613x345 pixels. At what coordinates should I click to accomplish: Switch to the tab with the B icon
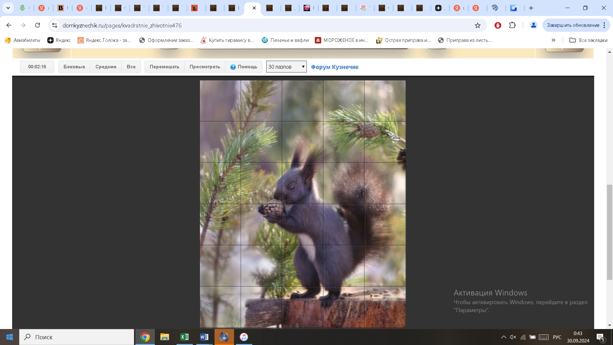(x=61, y=8)
